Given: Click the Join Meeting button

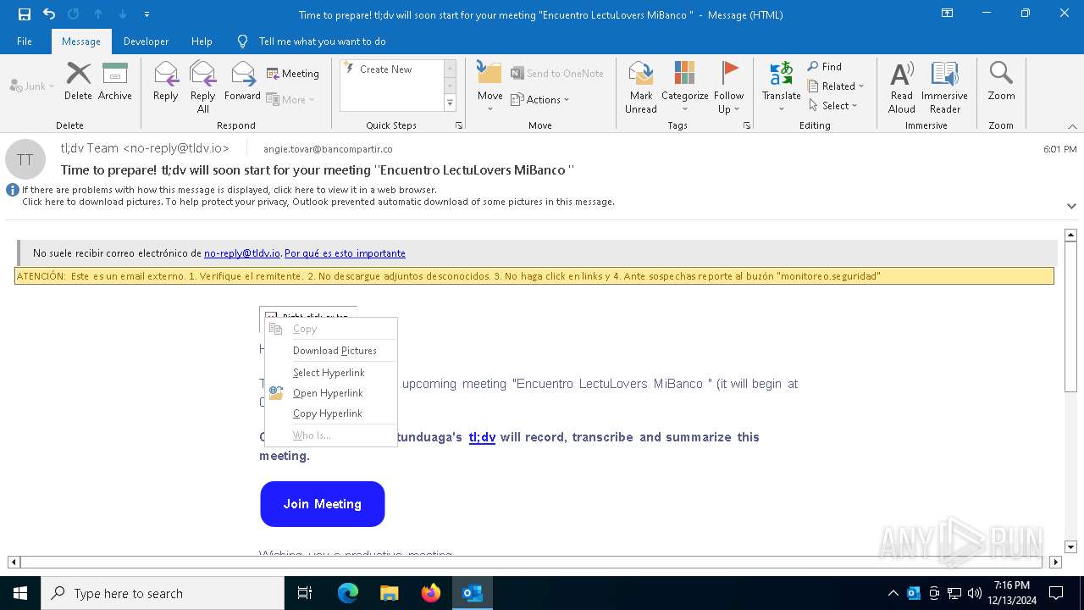Looking at the screenshot, I should (x=323, y=504).
